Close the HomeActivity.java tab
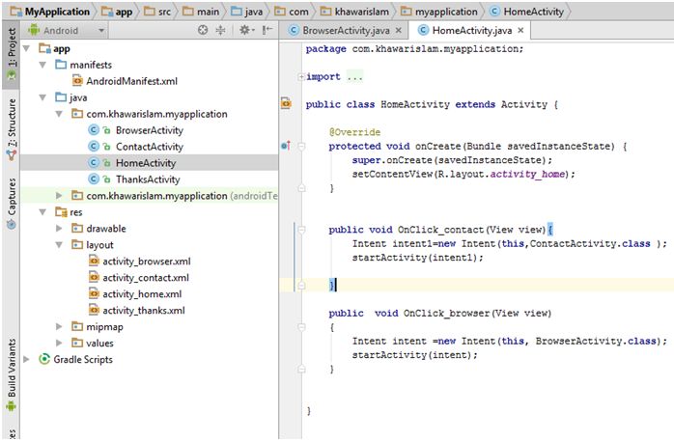Image resolution: width=674 pixels, height=441 pixels. pos(520,30)
